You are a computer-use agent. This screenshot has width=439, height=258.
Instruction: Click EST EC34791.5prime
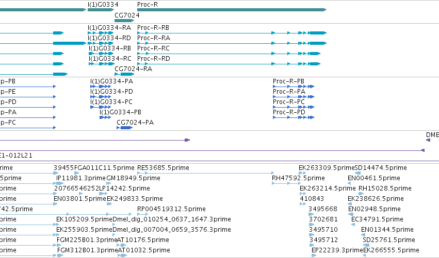point(377,219)
